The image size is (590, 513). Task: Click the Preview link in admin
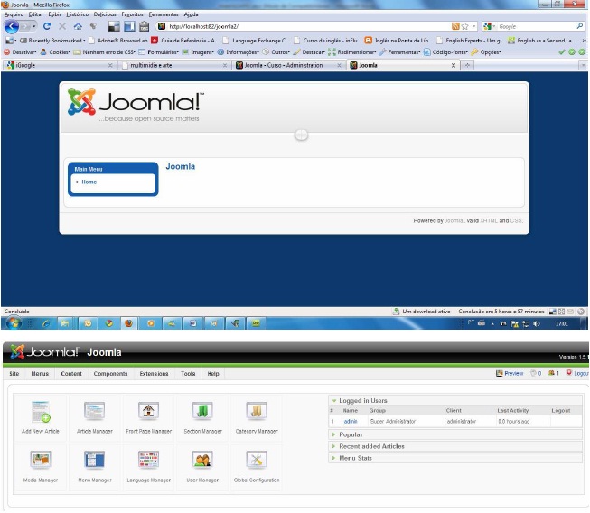click(x=510, y=373)
